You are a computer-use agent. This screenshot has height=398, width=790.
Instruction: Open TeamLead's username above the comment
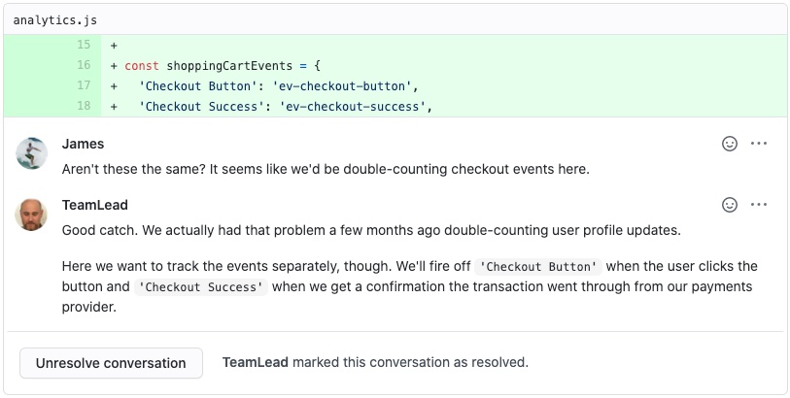click(x=94, y=205)
